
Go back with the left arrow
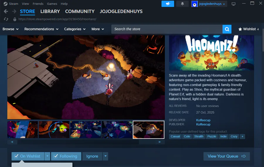(6, 11)
